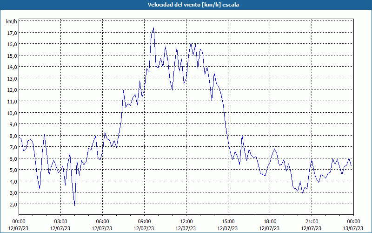Click the 09:00 time axis label

144,222
